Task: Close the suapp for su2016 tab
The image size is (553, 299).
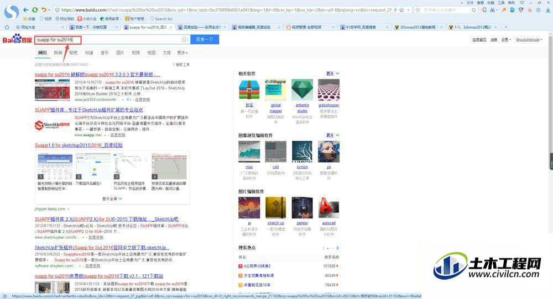Action: pos(171,27)
